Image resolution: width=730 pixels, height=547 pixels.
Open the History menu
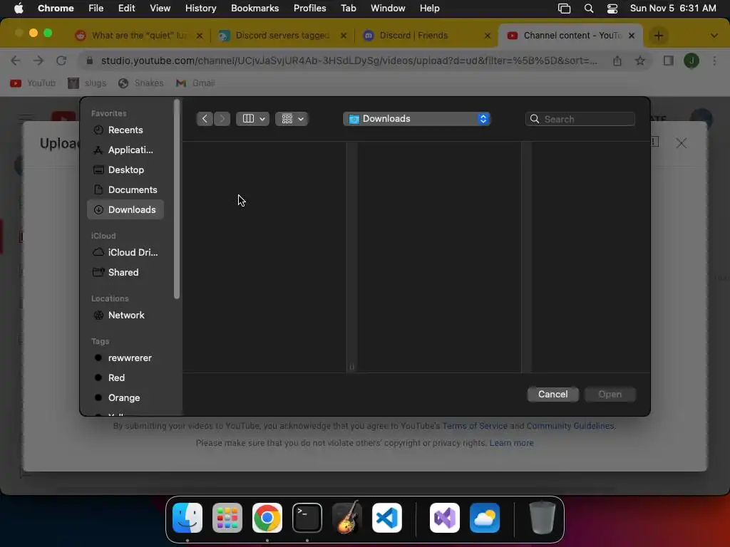point(200,9)
